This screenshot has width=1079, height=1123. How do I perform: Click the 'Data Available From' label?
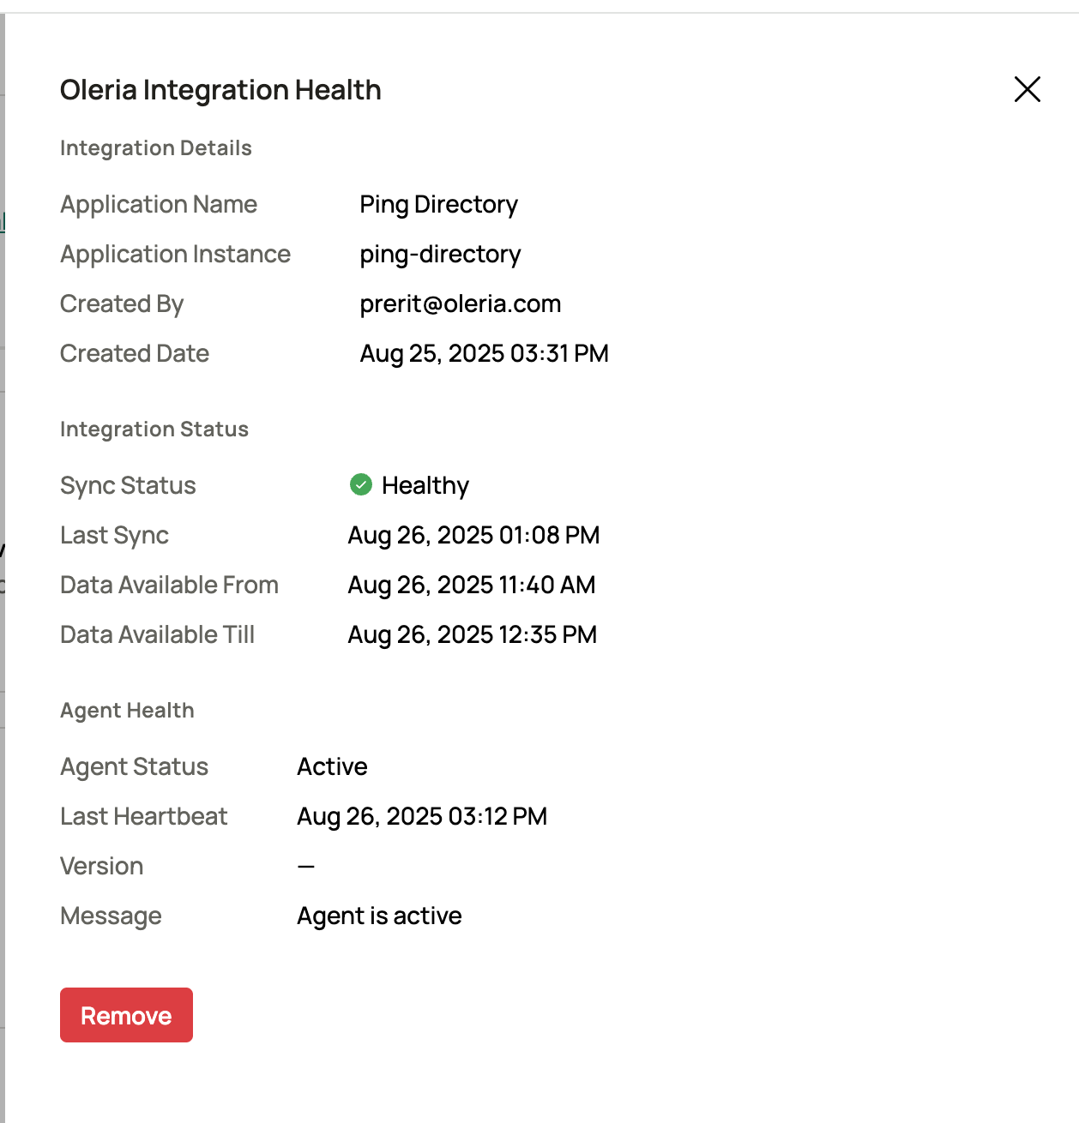[169, 585]
